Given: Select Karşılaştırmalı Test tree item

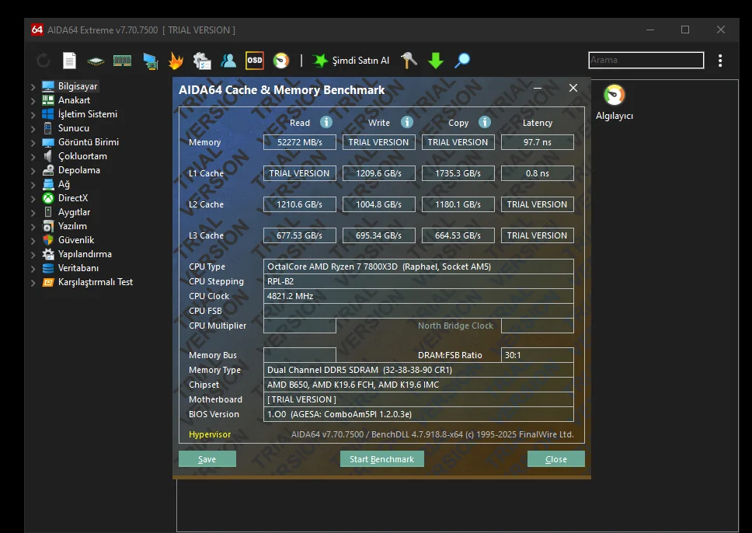Looking at the screenshot, I should 95,282.
